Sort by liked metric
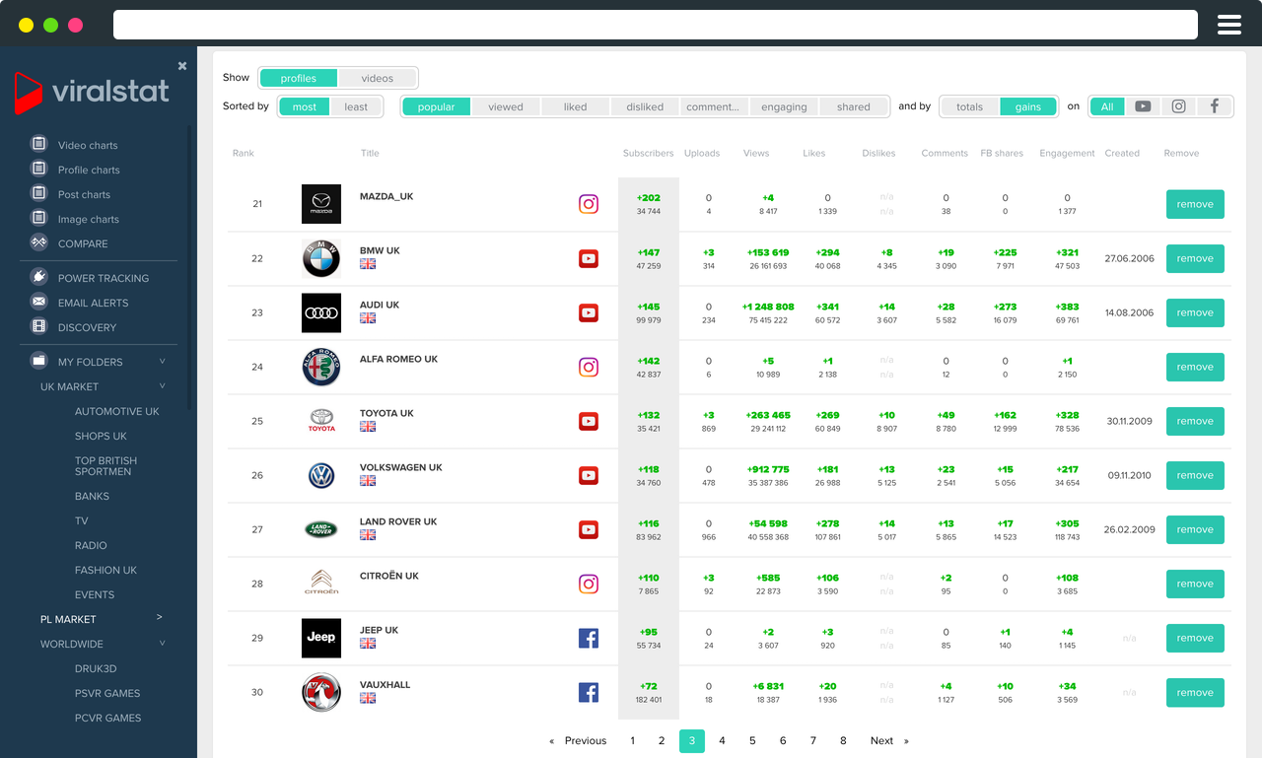This screenshot has height=758, width=1262. (x=575, y=106)
